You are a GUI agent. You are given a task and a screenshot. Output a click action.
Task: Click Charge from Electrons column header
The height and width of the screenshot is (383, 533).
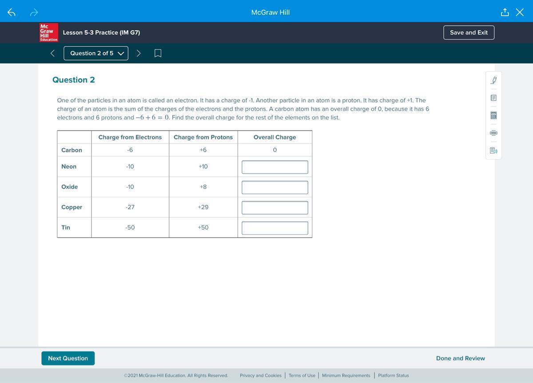(x=130, y=137)
